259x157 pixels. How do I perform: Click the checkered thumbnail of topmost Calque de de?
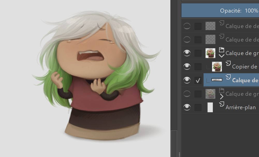(210, 26)
